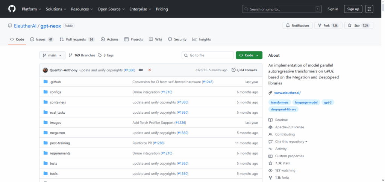Expand the commit message ellipsis icon
The width and height of the screenshot is (385, 182).
point(141,70)
